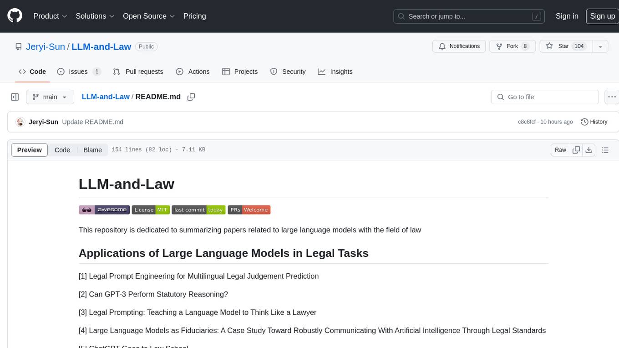Image resolution: width=619 pixels, height=348 pixels.
Task: Open the main branch selector
Action: pos(50,97)
